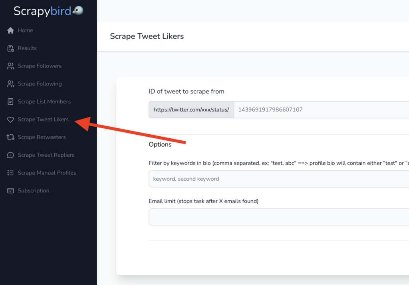Viewport: 409px width, 285px height.
Task: Click the Scrapybird brand name
Action: click(44, 11)
